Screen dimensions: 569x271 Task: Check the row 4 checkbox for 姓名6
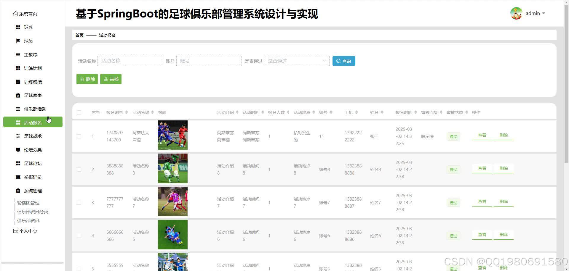[x=79, y=236]
